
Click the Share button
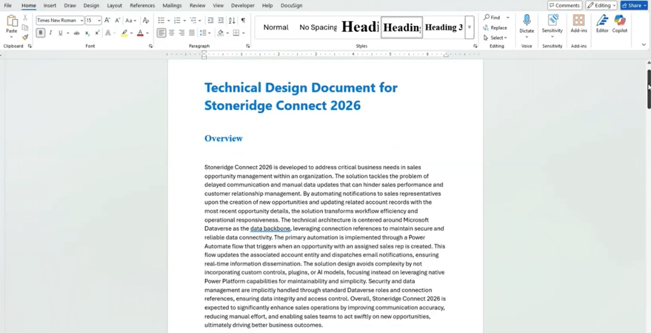(x=634, y=5)
